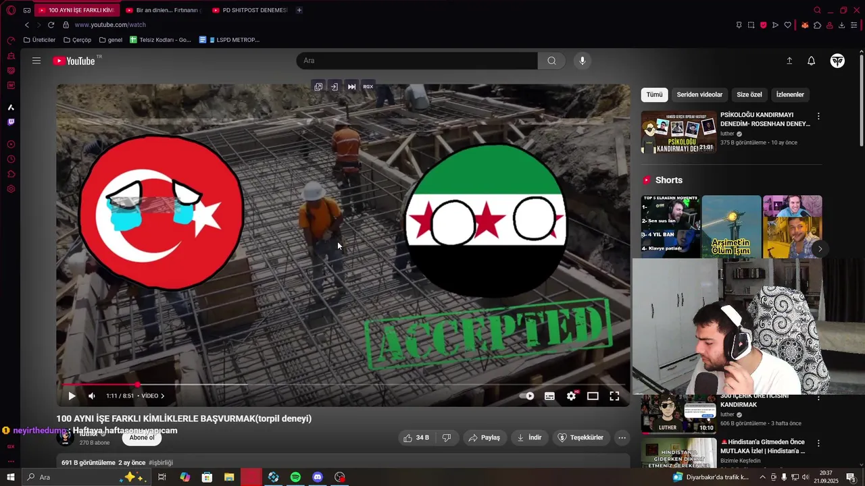The image size is (865, 486).
Task: Play the paused video
Action: click(72, 396)
